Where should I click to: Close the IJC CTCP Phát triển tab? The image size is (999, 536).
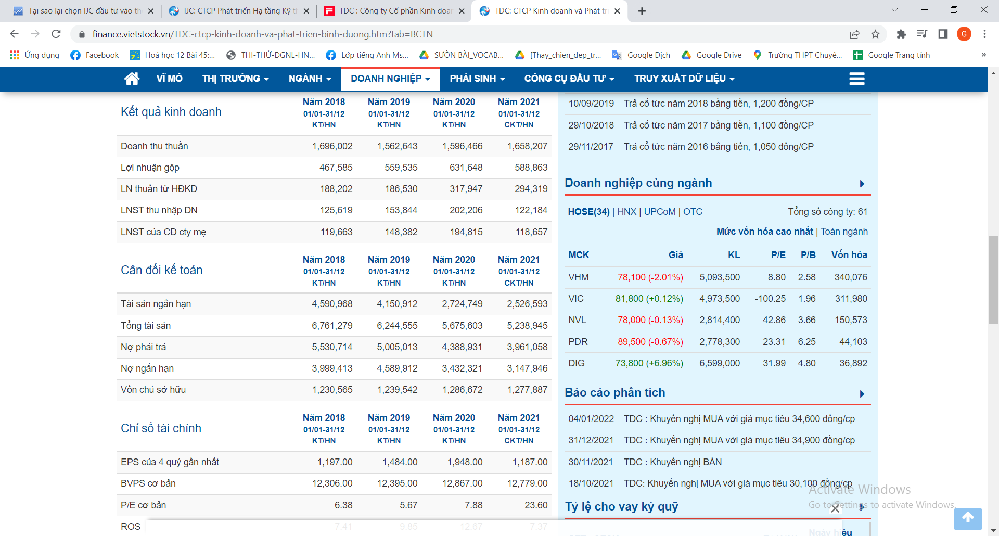click(306, 11)
